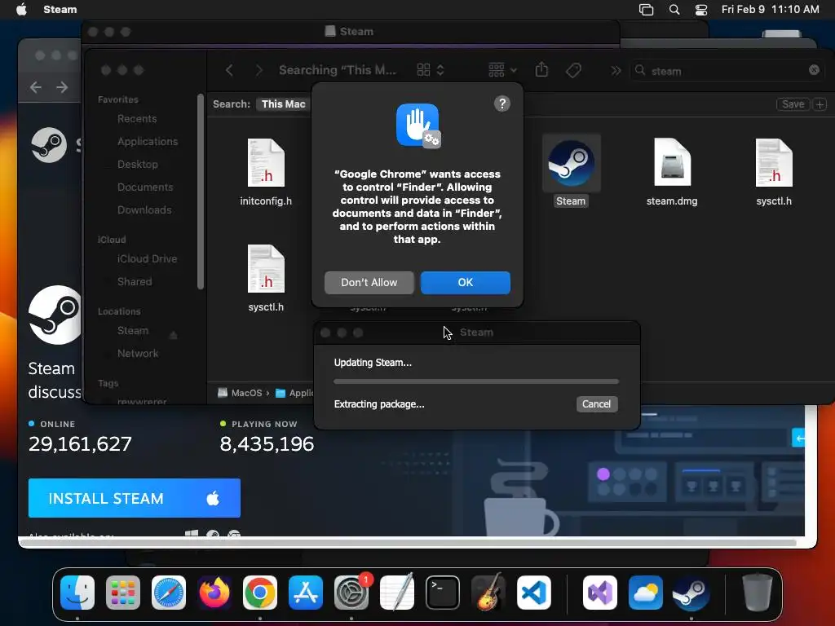The height and width of the screenshot is (626, 835).
Task: Click the web page horizontal scrollbar
Action: (x=408, y=542)
